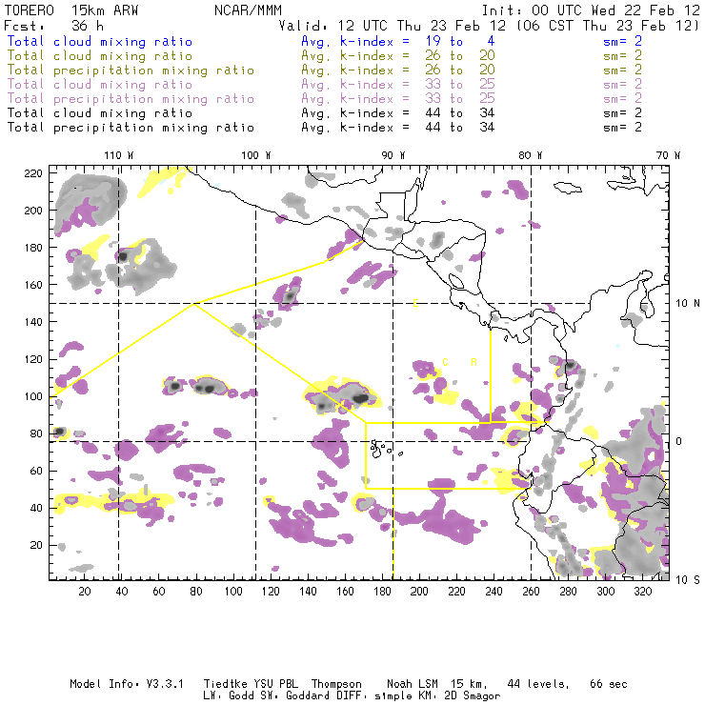Click blue 'Total cloud mixing ratio' legend line
Viewport: 705px width, 705px height.
100,42
